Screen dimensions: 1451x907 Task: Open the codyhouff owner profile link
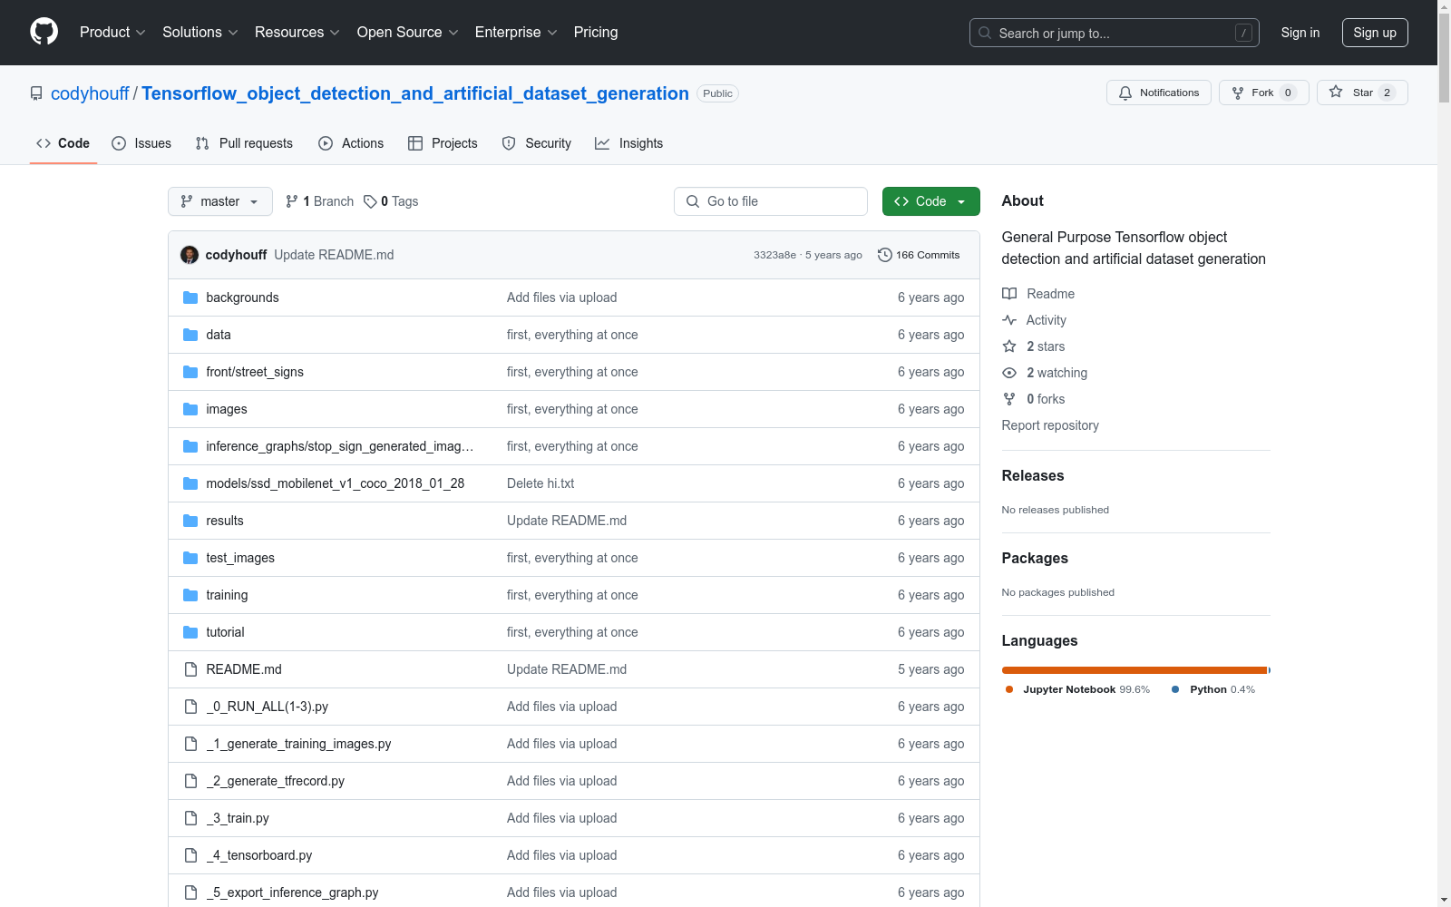point(90,93)
